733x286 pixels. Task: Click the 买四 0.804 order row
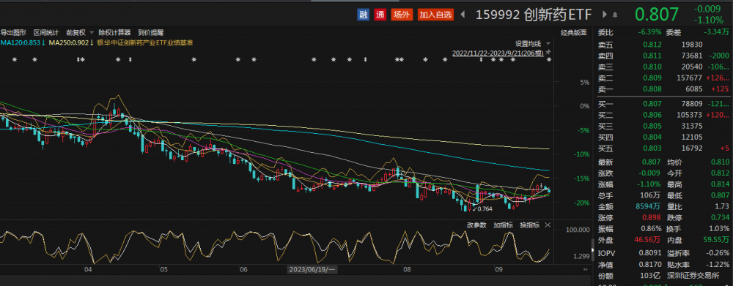(664, 138)
